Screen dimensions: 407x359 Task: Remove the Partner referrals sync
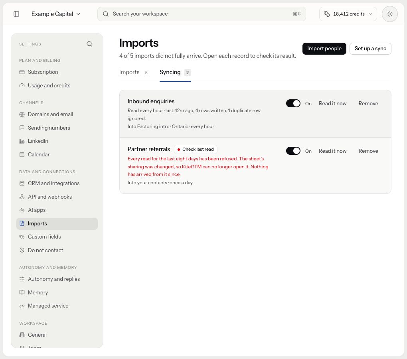(368, 151)
